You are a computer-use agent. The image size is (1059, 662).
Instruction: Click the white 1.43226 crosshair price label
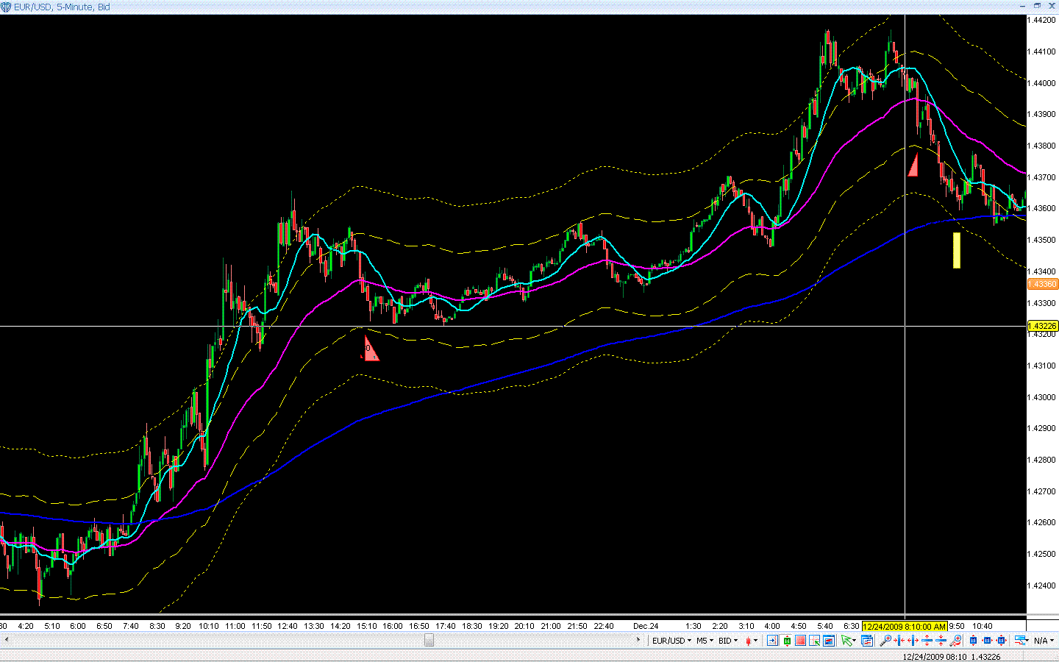[1042, 326]
